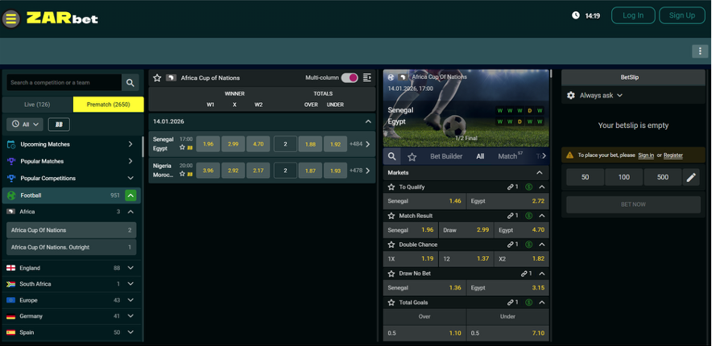Open Upcoming Matches menu item

coord(72,144)
